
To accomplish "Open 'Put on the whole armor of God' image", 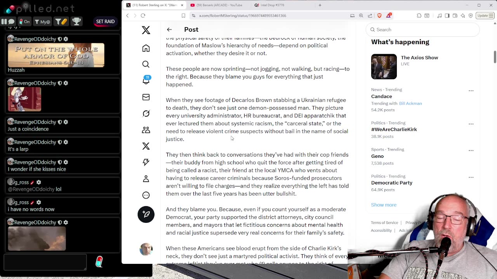I will (56, 55).
